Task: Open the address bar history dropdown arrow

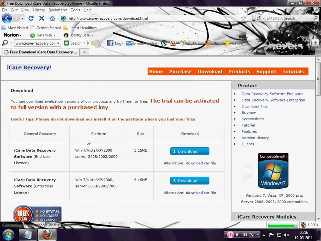Action: click(x=250, y=18)
